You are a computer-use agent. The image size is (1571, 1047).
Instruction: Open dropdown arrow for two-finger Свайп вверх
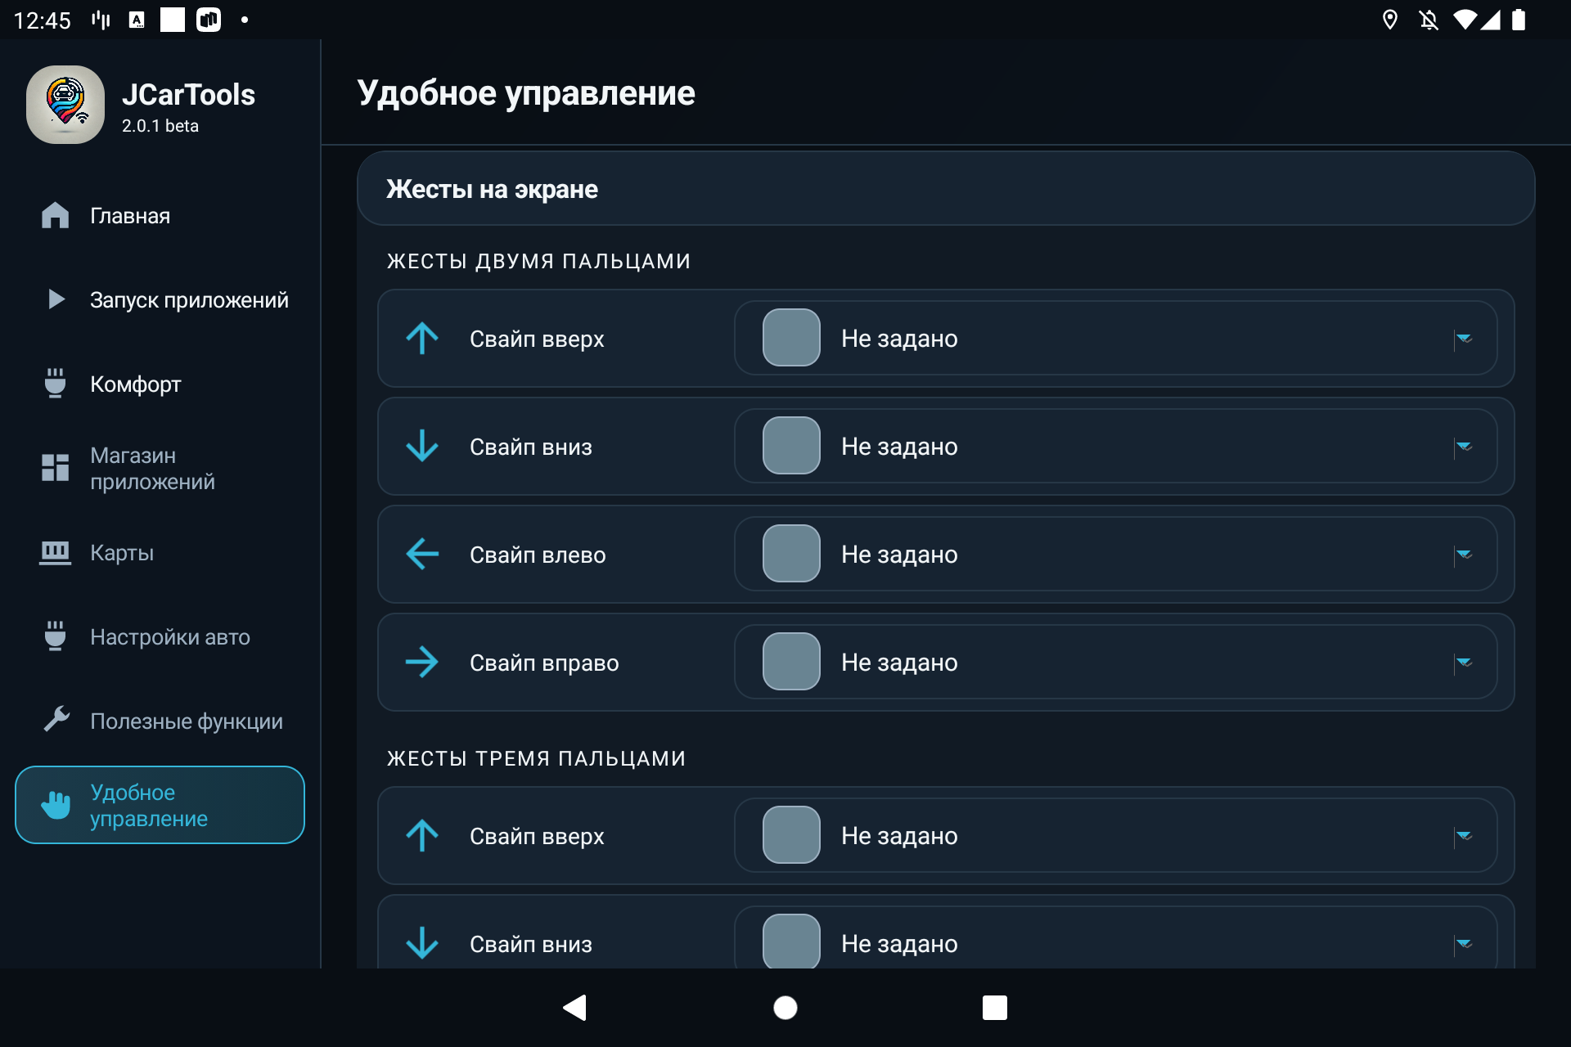pos(1464,339)
